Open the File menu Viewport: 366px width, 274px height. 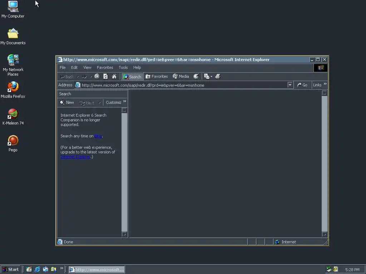pos(63,67)
